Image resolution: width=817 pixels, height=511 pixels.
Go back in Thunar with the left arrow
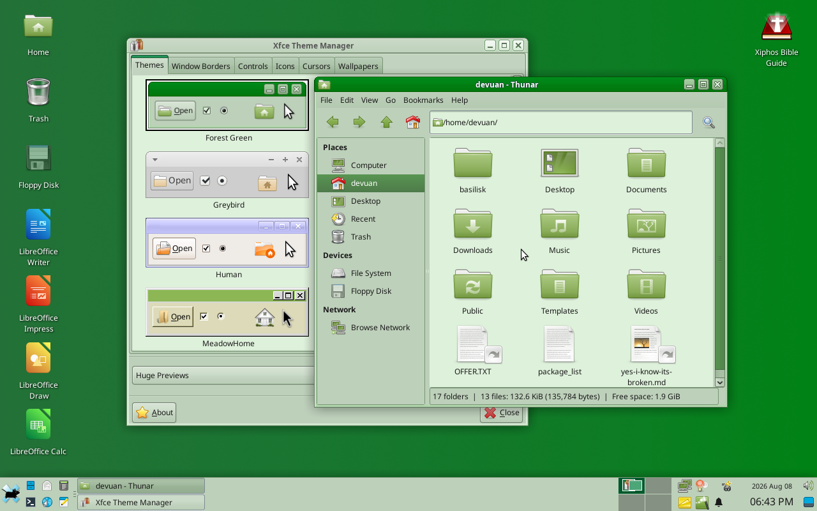(332, 122)
